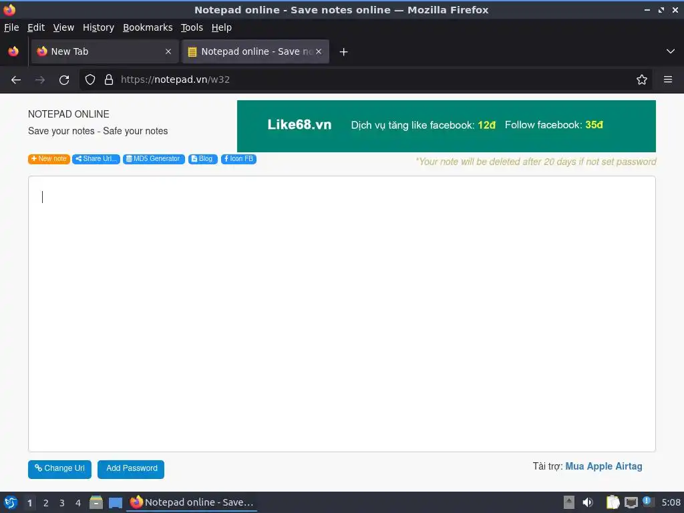Open the Tools menu

coord(192,27)
